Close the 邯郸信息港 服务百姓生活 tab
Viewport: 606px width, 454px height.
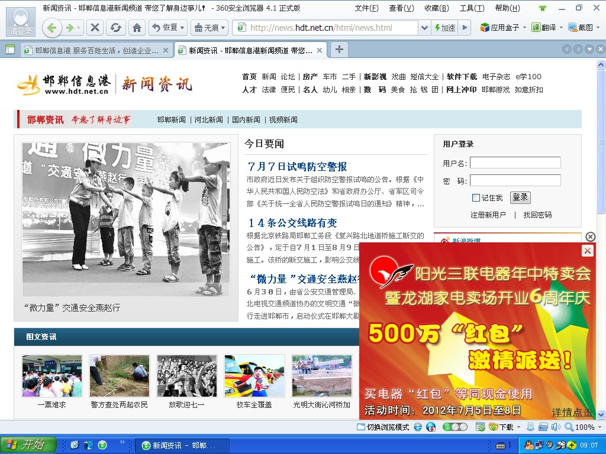tap(166, 50)
